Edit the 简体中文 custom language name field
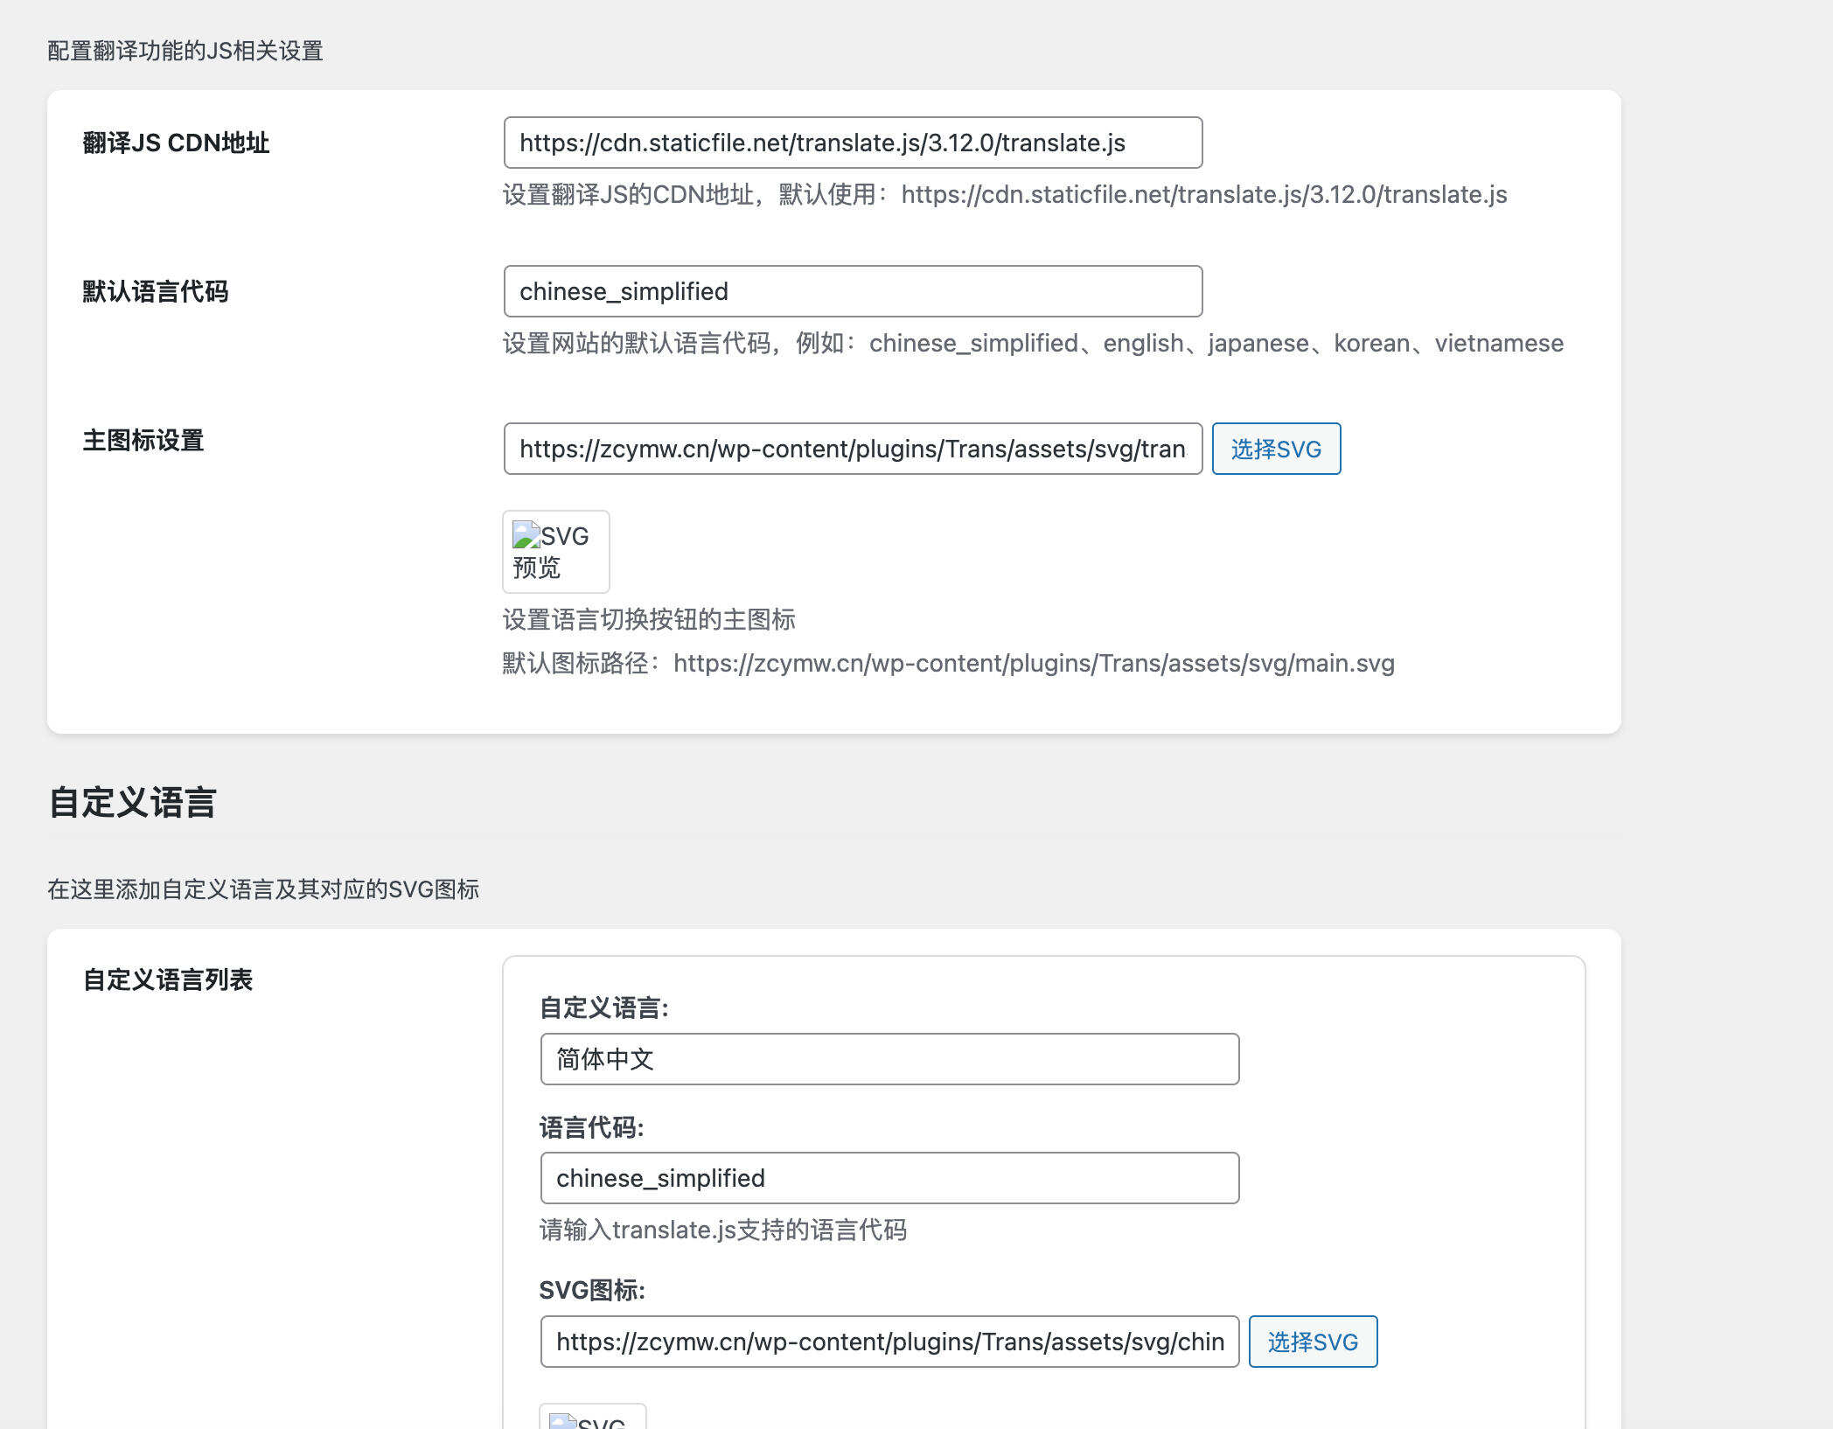This screenshot has height=1429, width=1833. 889,1059
